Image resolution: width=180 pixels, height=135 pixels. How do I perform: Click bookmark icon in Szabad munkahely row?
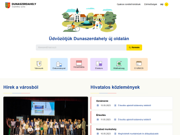pyautogui.click(x=115, y=133)
